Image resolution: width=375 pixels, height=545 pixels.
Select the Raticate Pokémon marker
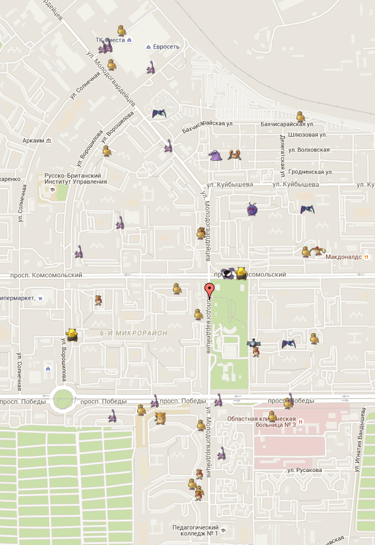(160, 418)
